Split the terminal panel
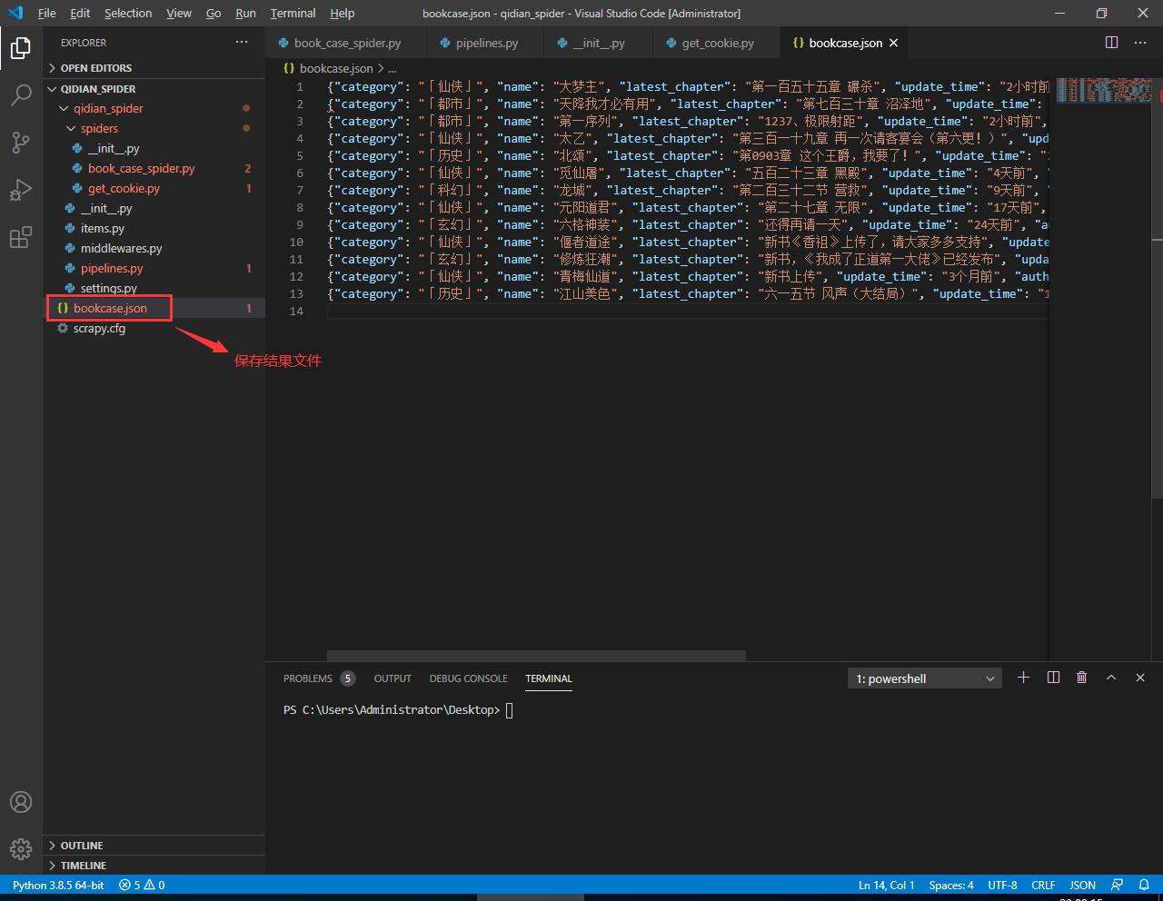Image resolution: width=1163 pixels, height=901 pixels. click(x=1052, y=678)
